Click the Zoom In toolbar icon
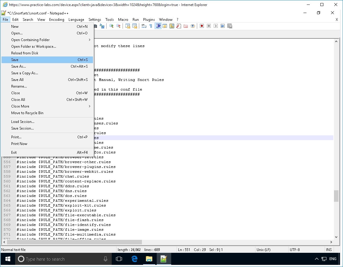This screenshot has height=267, width=343. [x=111, y=26]
